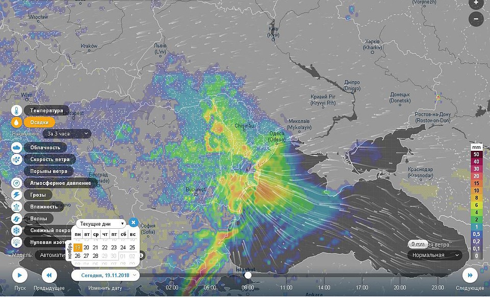Select the cloud cover icon
490x297 pixels.
coord(16,147)
